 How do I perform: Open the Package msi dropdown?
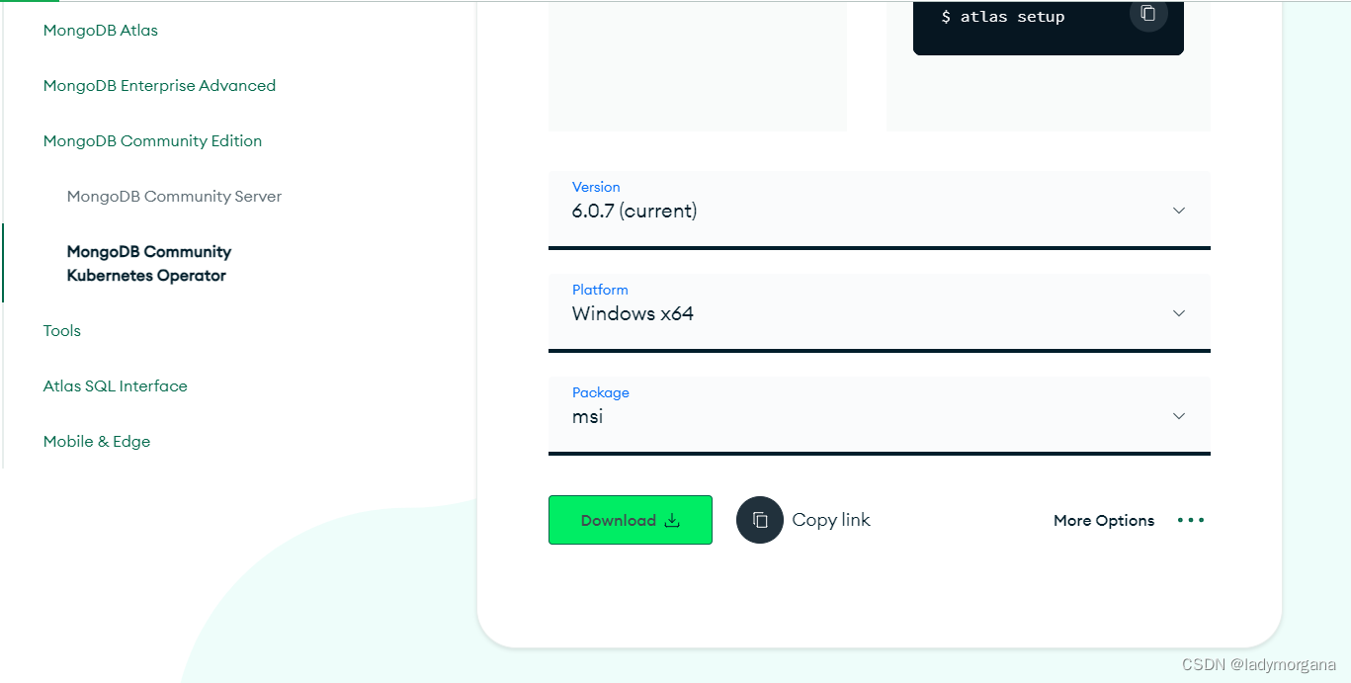click(x=880, y=416)
